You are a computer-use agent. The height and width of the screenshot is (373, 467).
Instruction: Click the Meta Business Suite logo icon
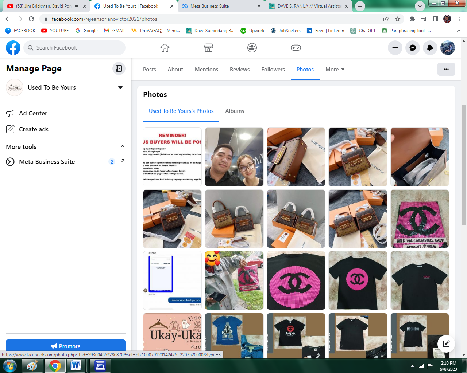pos(10,162)
